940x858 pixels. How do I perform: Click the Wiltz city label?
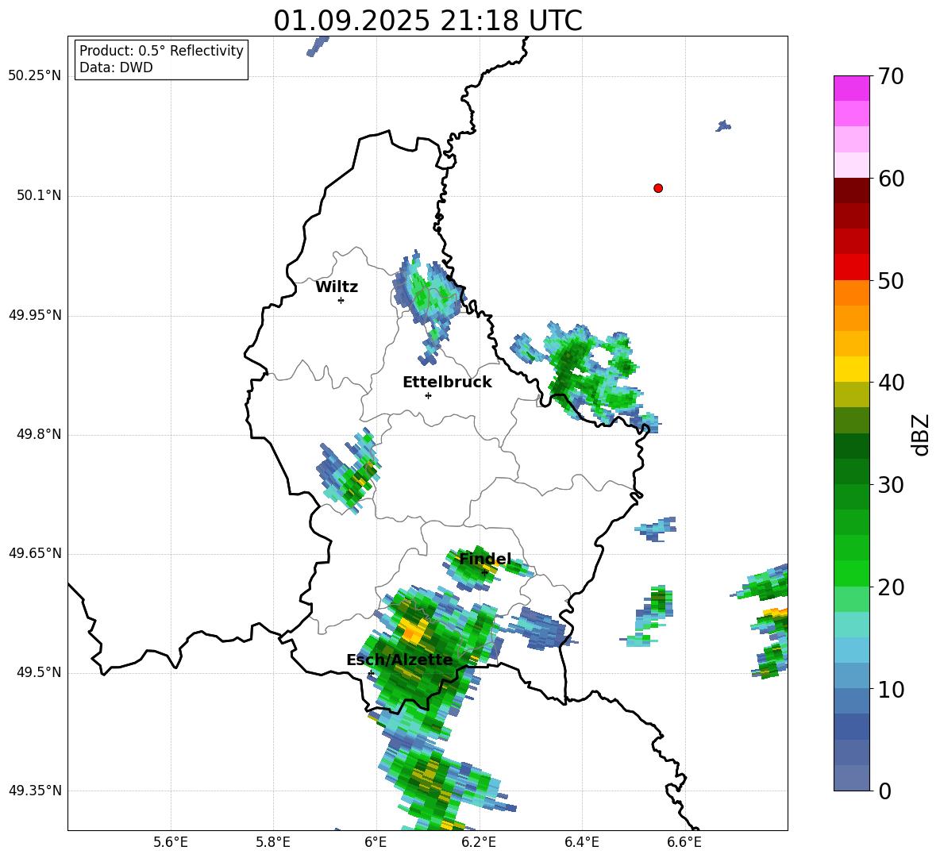coord(337,287)
